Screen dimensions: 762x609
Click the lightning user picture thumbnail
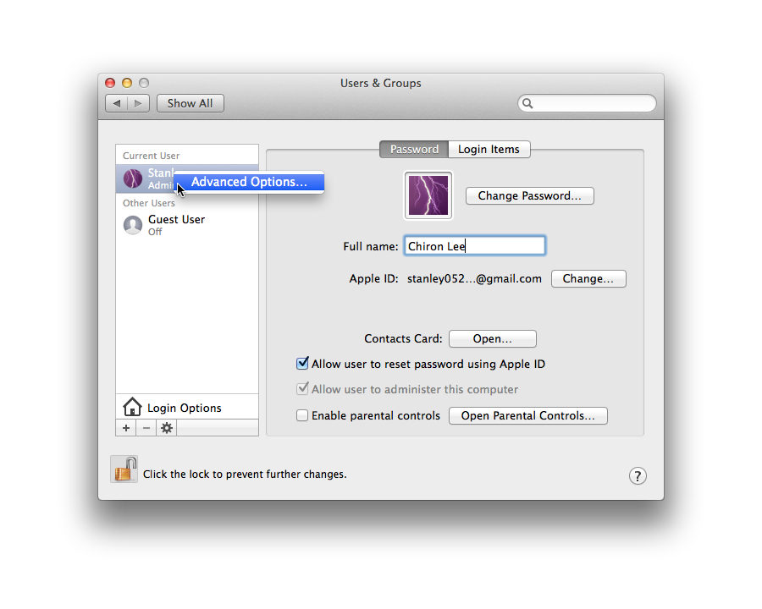(428, 195)
